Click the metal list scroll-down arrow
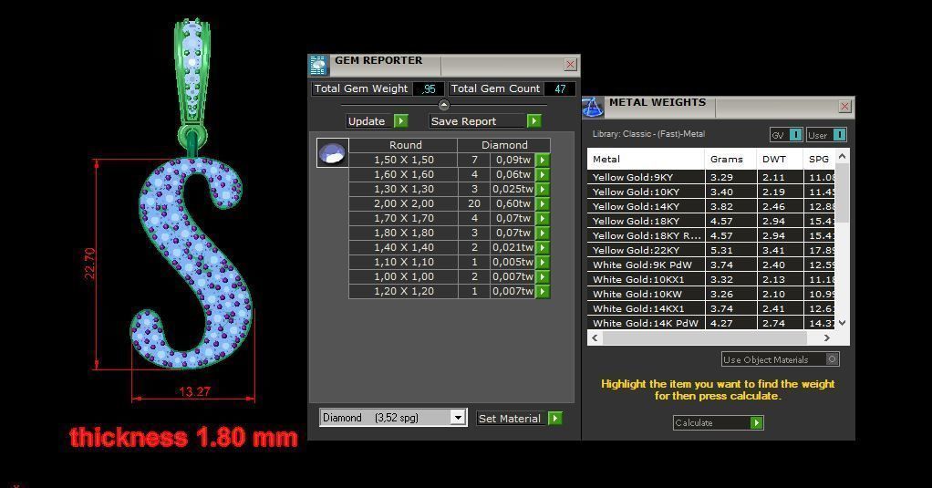Viewport: 932px width, 488px height. pos(843,323)
